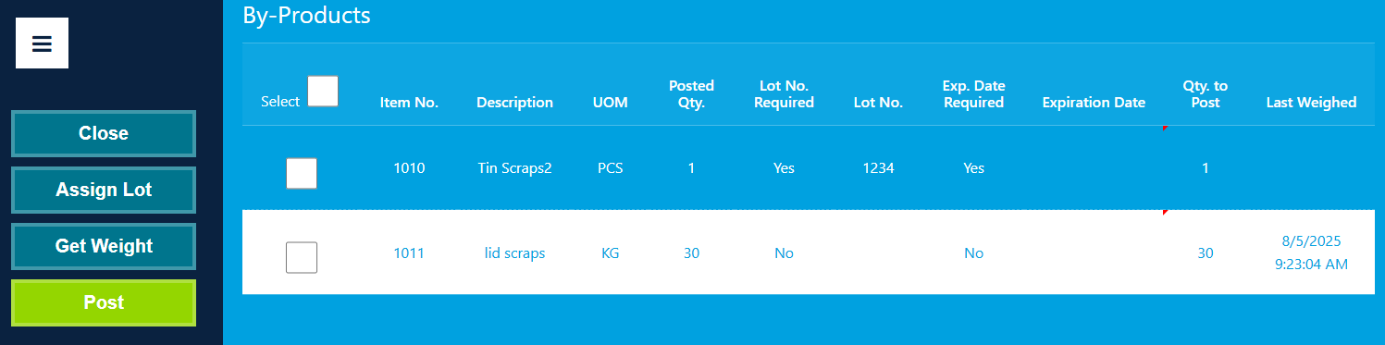Select the lid scraps description
The width and height of the screenshot is (1385, 345).
click(x=515, y=253)
